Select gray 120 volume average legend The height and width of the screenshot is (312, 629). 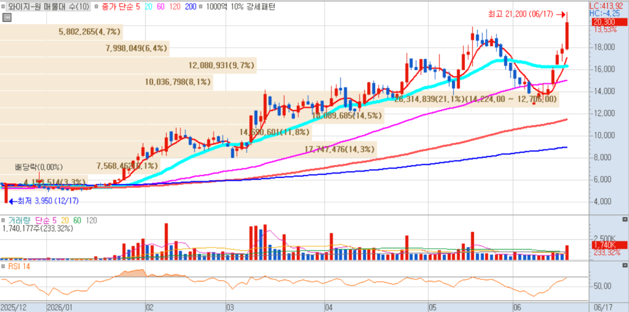tap(91, 220)
